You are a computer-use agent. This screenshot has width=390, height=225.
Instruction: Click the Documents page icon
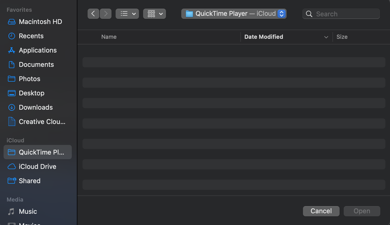pos(12,65)
